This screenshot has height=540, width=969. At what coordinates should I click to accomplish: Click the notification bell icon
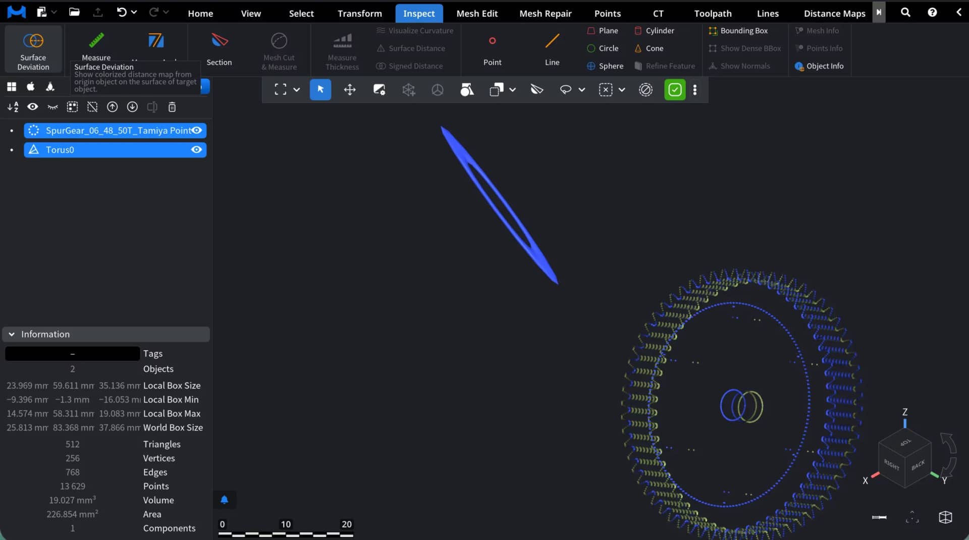tap(225, 500)
